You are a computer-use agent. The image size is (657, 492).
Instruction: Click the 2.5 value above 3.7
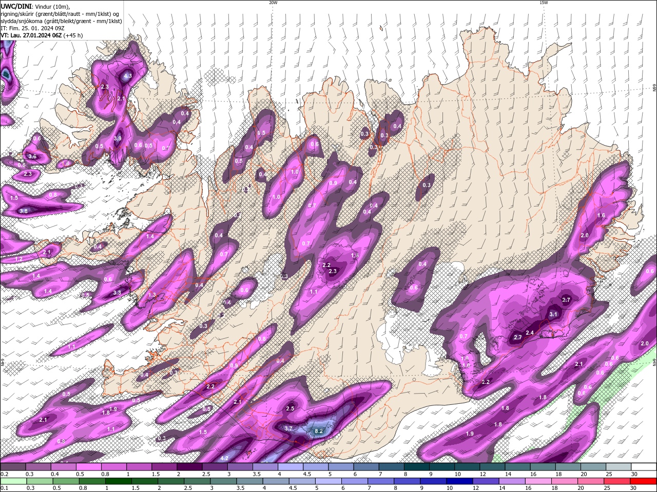[x=290, y=408]
